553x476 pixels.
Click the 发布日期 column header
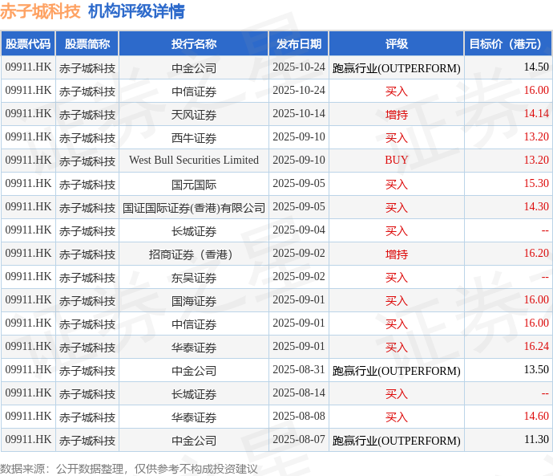[x=299, y=44]
